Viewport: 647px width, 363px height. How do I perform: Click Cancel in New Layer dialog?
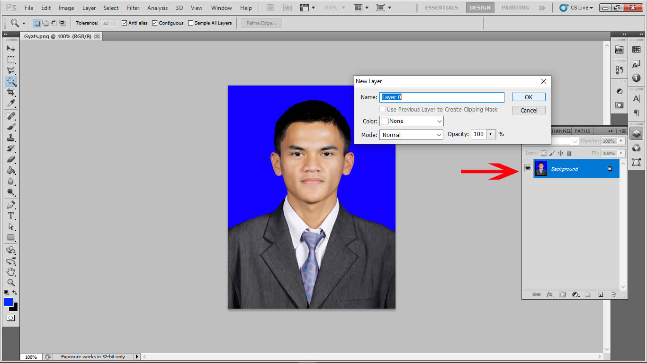529,110
